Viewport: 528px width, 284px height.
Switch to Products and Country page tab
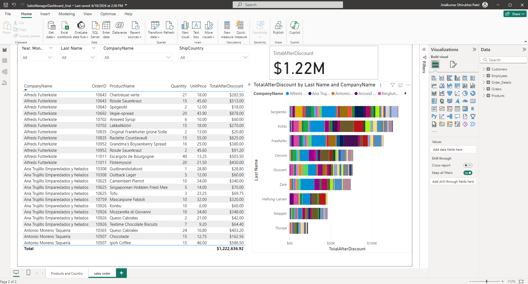pyautogui.click(x=67, y=274)
